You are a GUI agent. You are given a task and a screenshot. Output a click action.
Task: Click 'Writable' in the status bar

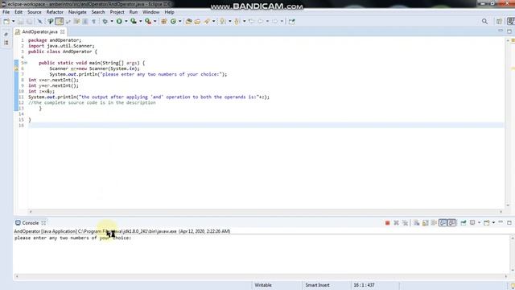coord(263,285)
